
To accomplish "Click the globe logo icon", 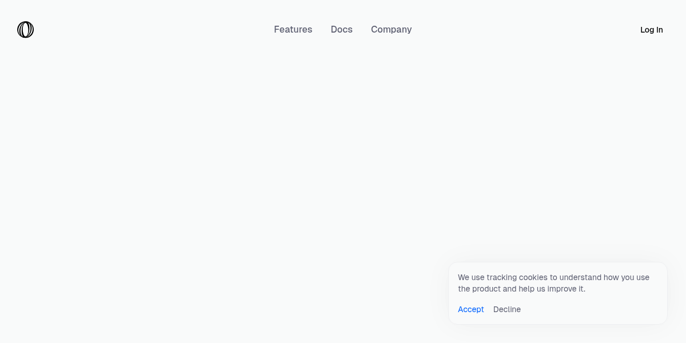I will 25,30.
